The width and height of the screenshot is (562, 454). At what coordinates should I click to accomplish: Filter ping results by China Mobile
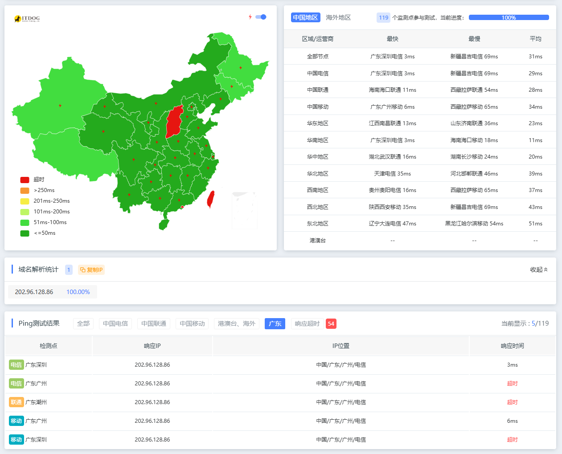(192, 323)
